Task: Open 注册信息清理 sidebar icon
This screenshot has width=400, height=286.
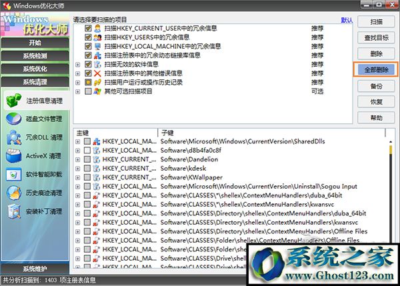Action: 13,100
